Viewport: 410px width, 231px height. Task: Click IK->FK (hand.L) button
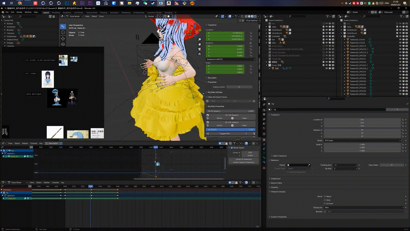[231, 122]
